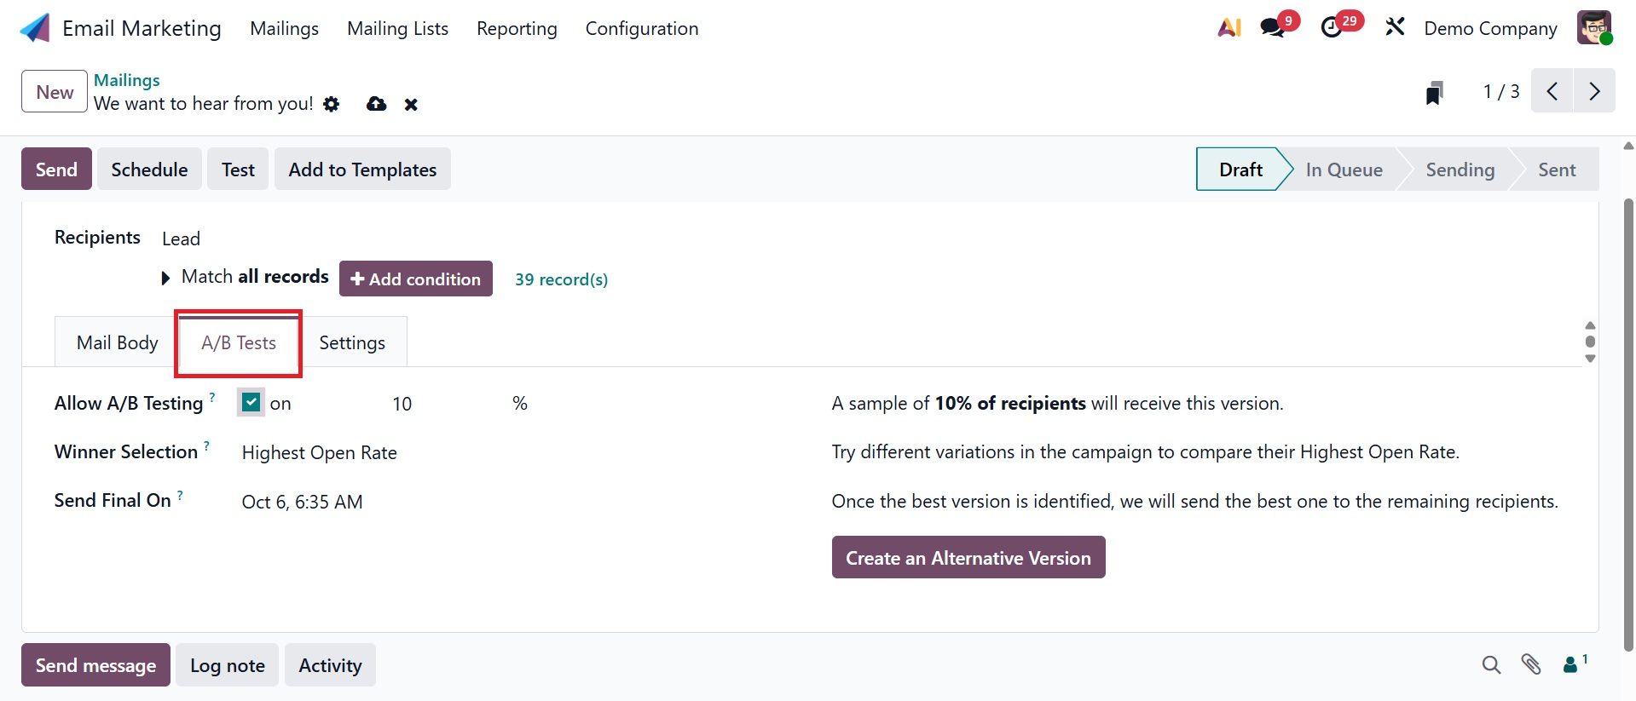Switch to the Mail Body tab
The width and height of the screenshot is (1636, 701).
[x=118, y=342]
